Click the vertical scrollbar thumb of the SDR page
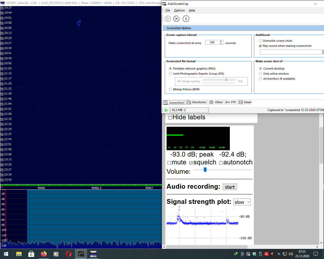The height and width of the screenshot is (259, 324). pos(321,145)
